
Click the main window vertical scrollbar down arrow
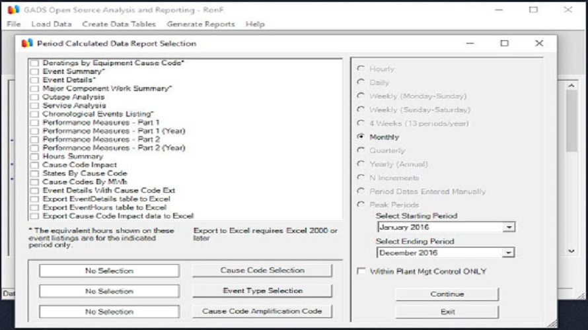point(571,251)
